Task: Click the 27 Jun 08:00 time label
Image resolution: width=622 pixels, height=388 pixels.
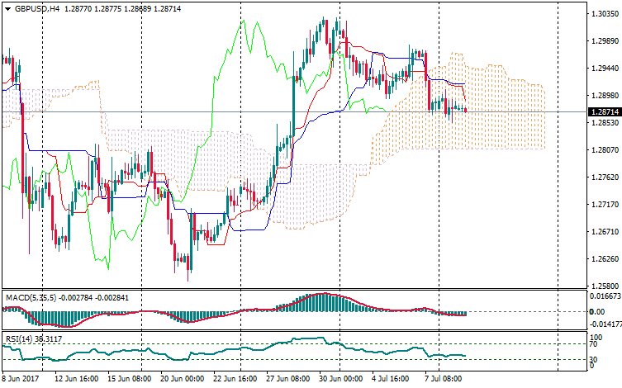Action: coord(286,378)
